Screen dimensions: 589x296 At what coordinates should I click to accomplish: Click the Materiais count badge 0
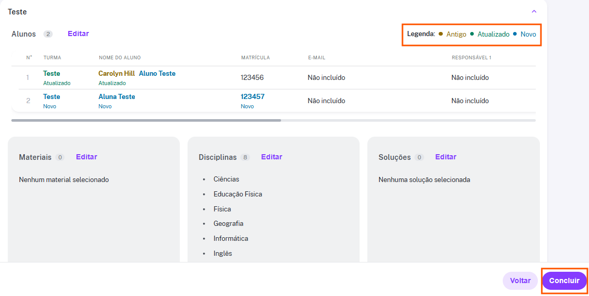coord(60,157)
